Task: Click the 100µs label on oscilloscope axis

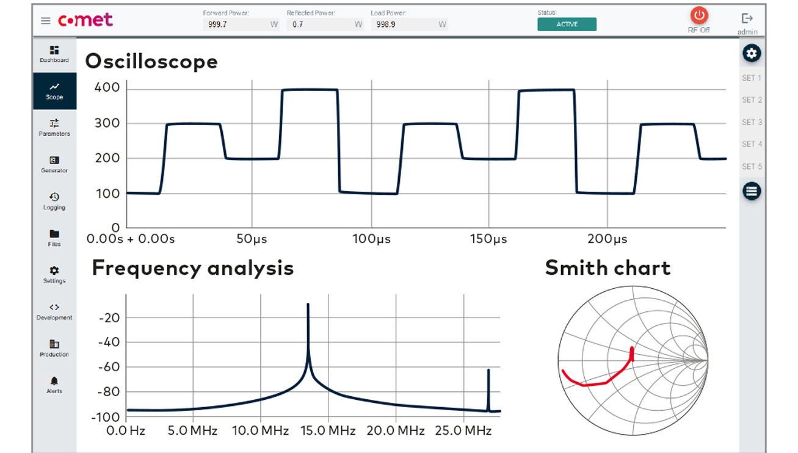Action: click(372, 239)
